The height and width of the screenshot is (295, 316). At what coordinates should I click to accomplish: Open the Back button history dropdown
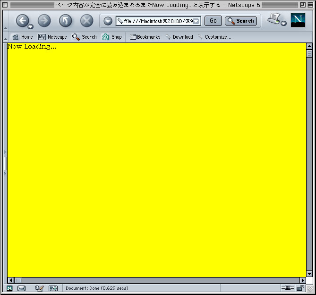30,26
